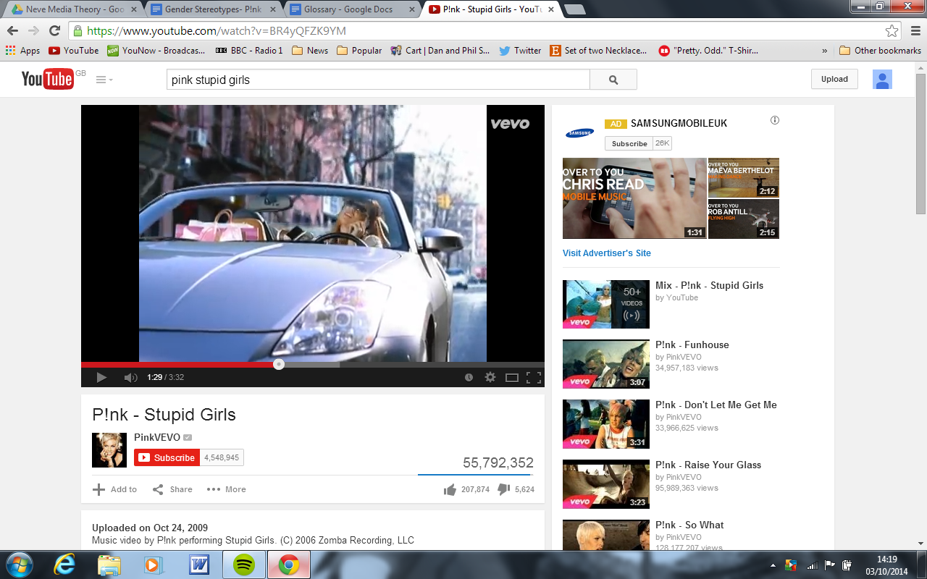
Task: Click the magnifier search button
Action: pyautogui.click(x=613, y=80)
